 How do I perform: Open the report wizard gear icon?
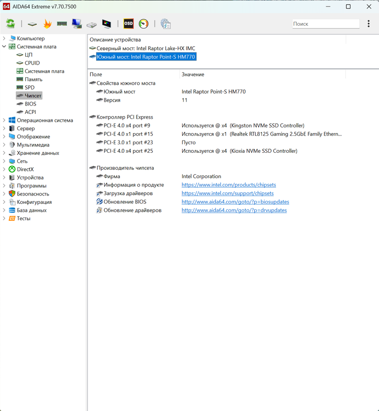tap(165, 24)
